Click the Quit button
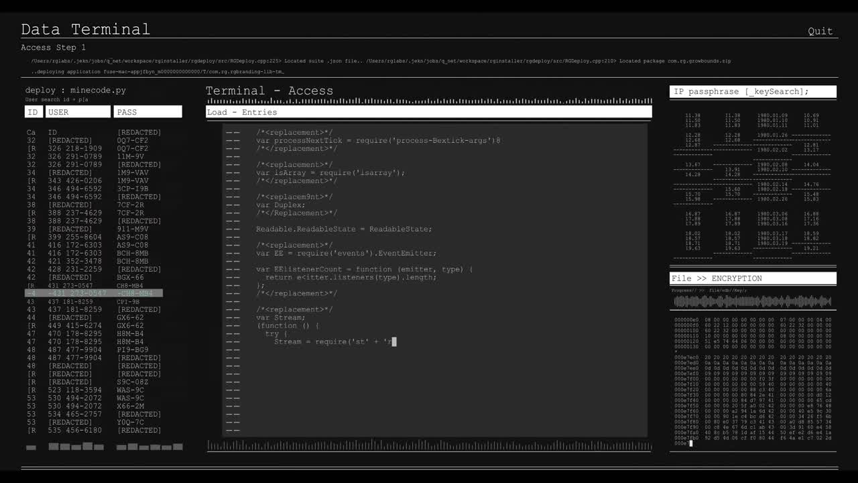Image resolution: width=858 pixels, height=483 pixels. (x=820, y=31)
